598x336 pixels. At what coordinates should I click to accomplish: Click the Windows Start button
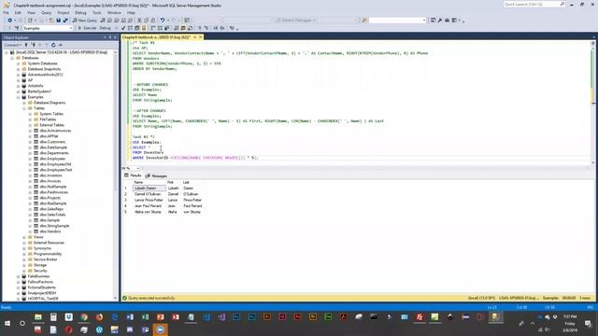click(7, 324)
